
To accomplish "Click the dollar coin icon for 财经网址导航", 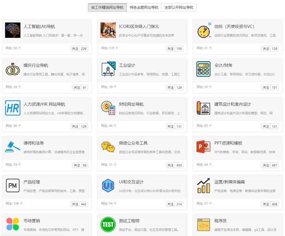I will coord(108,108).
